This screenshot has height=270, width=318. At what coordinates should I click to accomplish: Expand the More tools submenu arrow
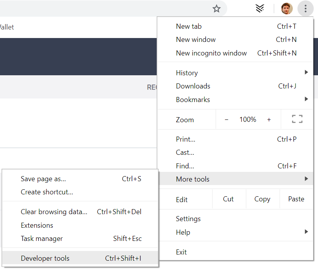point(306,179)
